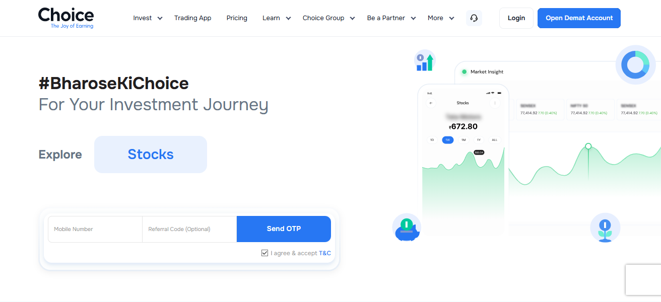The image size is (661, 302).
Task: Open the T&C link
Action: click(325, 253)
